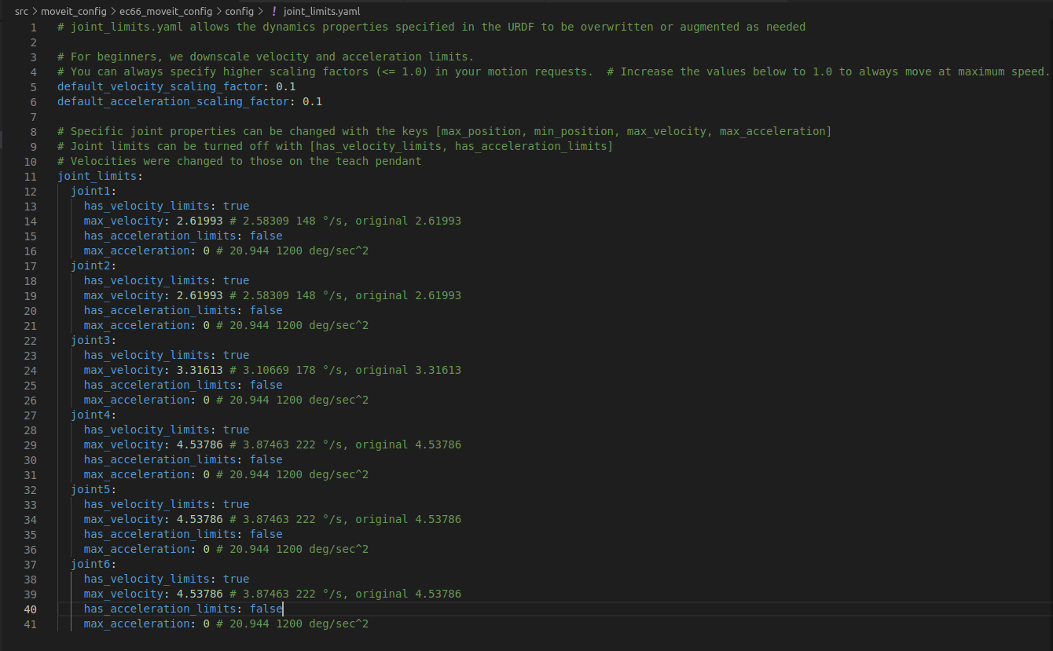
Task: Click the joint3 key
Action: 90,341
